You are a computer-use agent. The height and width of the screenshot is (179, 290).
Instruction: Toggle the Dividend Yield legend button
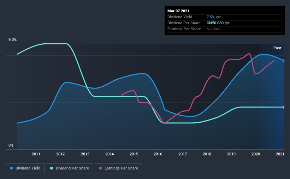coord(25,168)
